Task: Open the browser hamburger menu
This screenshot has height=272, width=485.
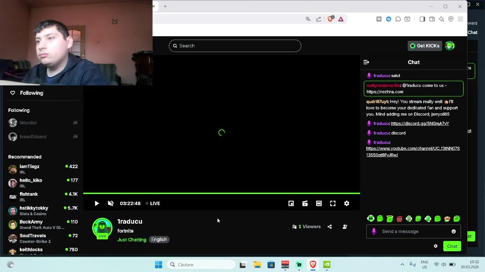Action: (460, 19)
